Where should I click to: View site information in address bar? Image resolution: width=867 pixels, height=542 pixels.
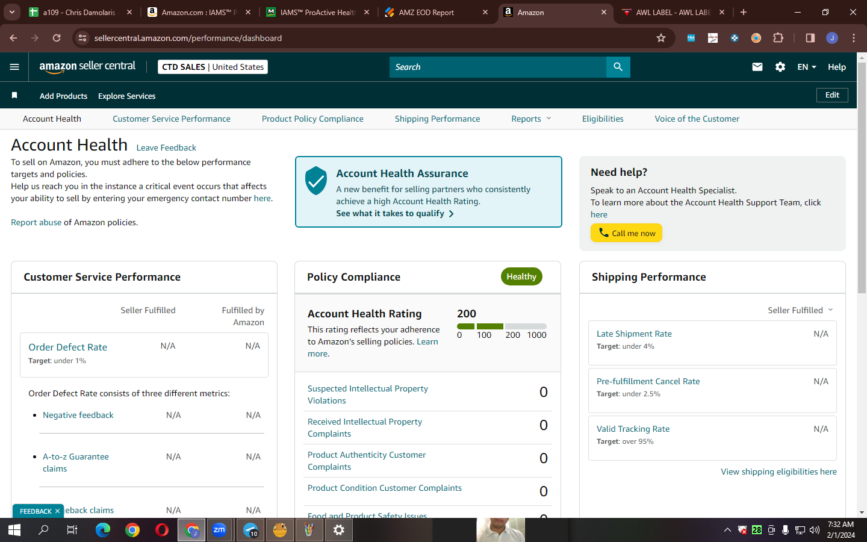tap(83, 38)
